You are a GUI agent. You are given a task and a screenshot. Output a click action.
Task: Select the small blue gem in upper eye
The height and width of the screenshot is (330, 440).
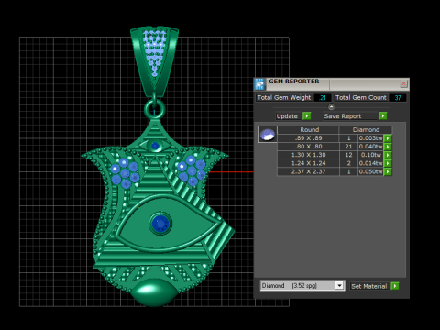tap(155, 146)
